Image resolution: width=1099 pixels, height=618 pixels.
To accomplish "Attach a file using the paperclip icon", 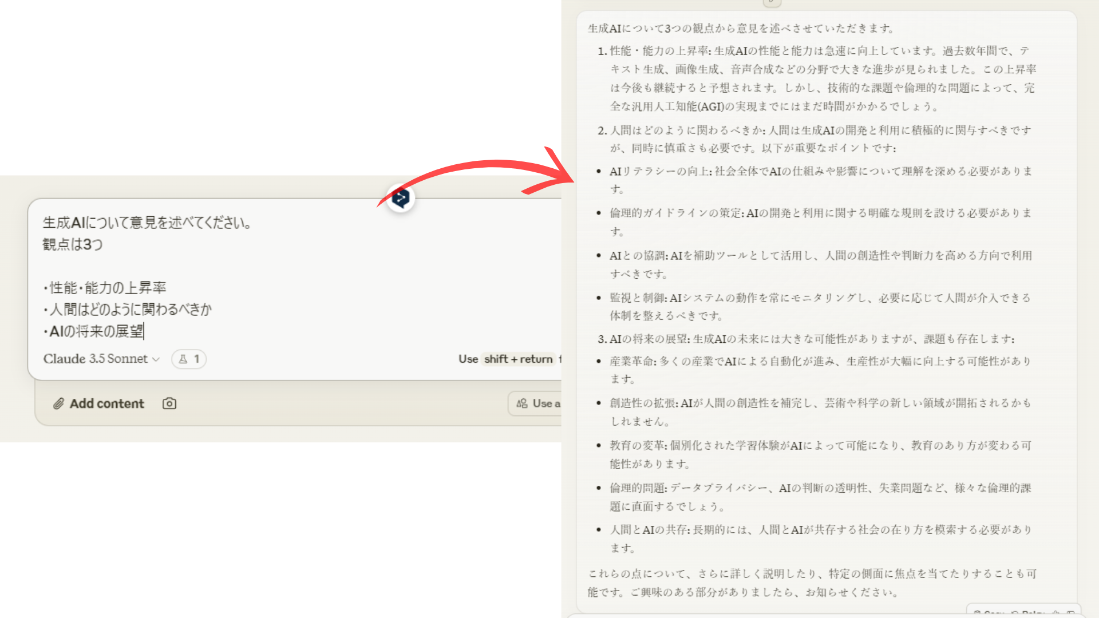I will [59, 403].
